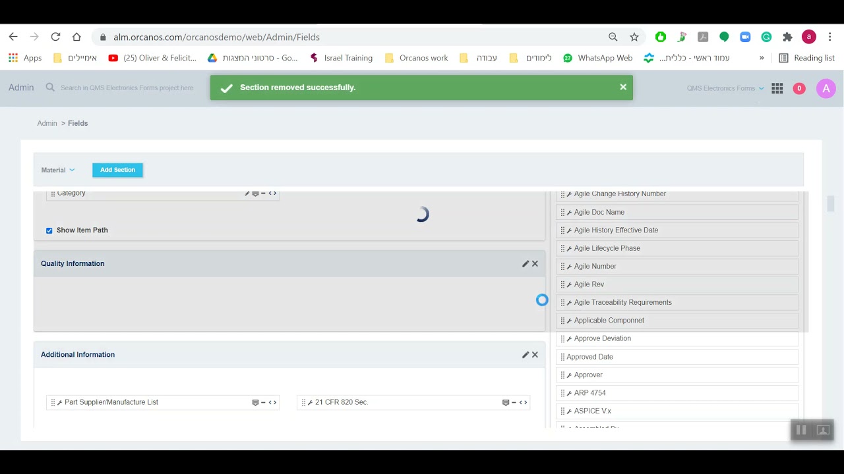
Task: Open Oliver & Felicit... YouTube bookmark
Action: click(152, 58)
